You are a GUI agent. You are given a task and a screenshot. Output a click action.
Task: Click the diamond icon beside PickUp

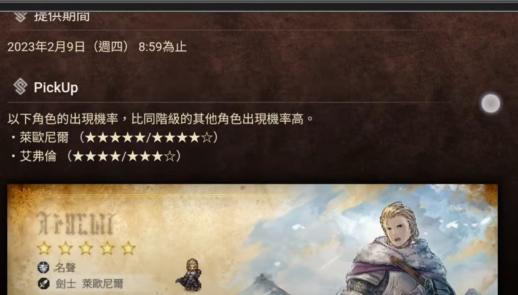pyautogui.click(x=20, y=87)
